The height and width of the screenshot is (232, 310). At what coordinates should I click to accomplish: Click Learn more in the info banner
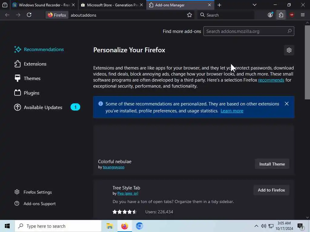tap(232, 111)
